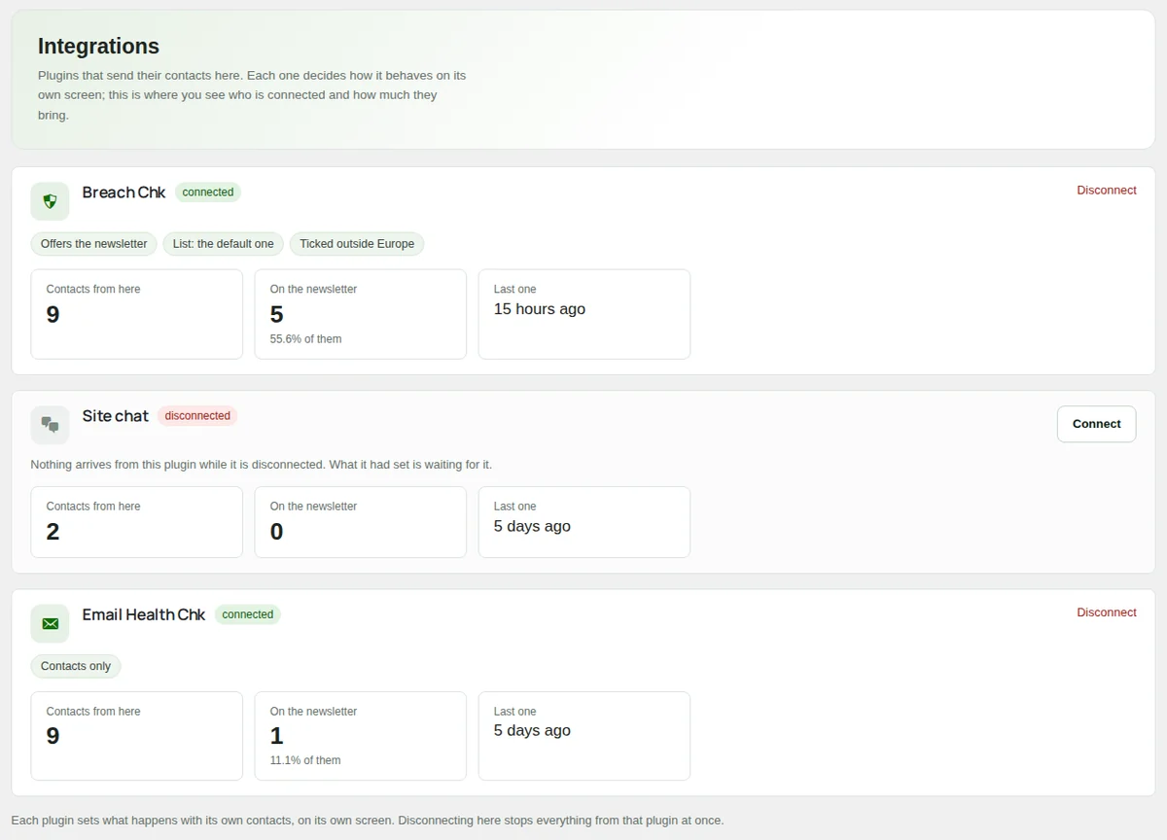Click the Email Health Chk connected badge
The height and width of the screenshot is (840, 1167).
[248, 614]
